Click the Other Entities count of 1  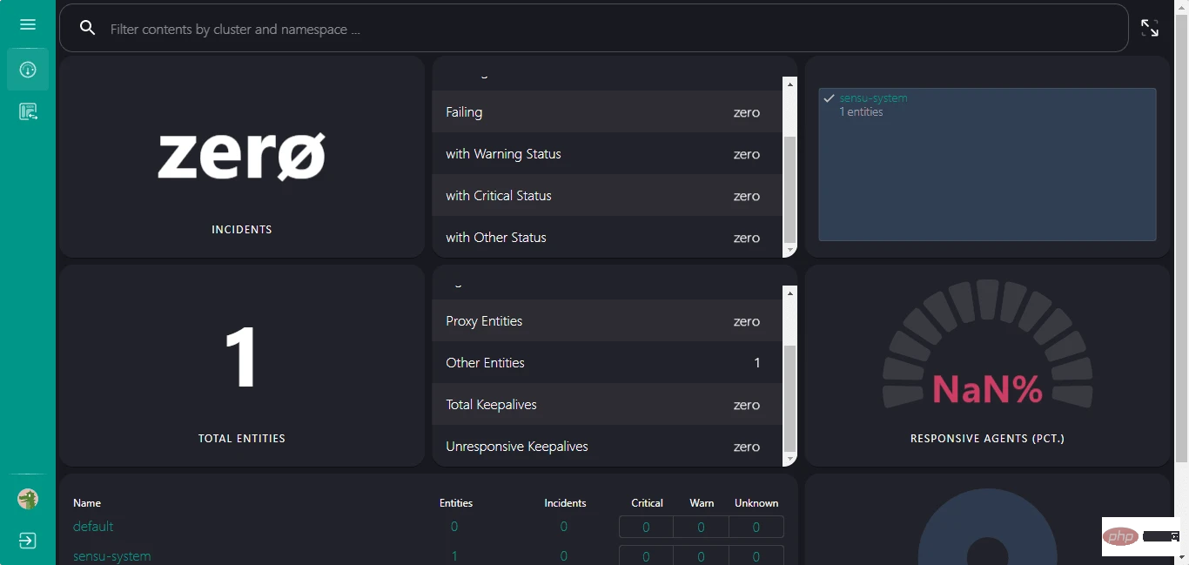click(x=756, y=363)
